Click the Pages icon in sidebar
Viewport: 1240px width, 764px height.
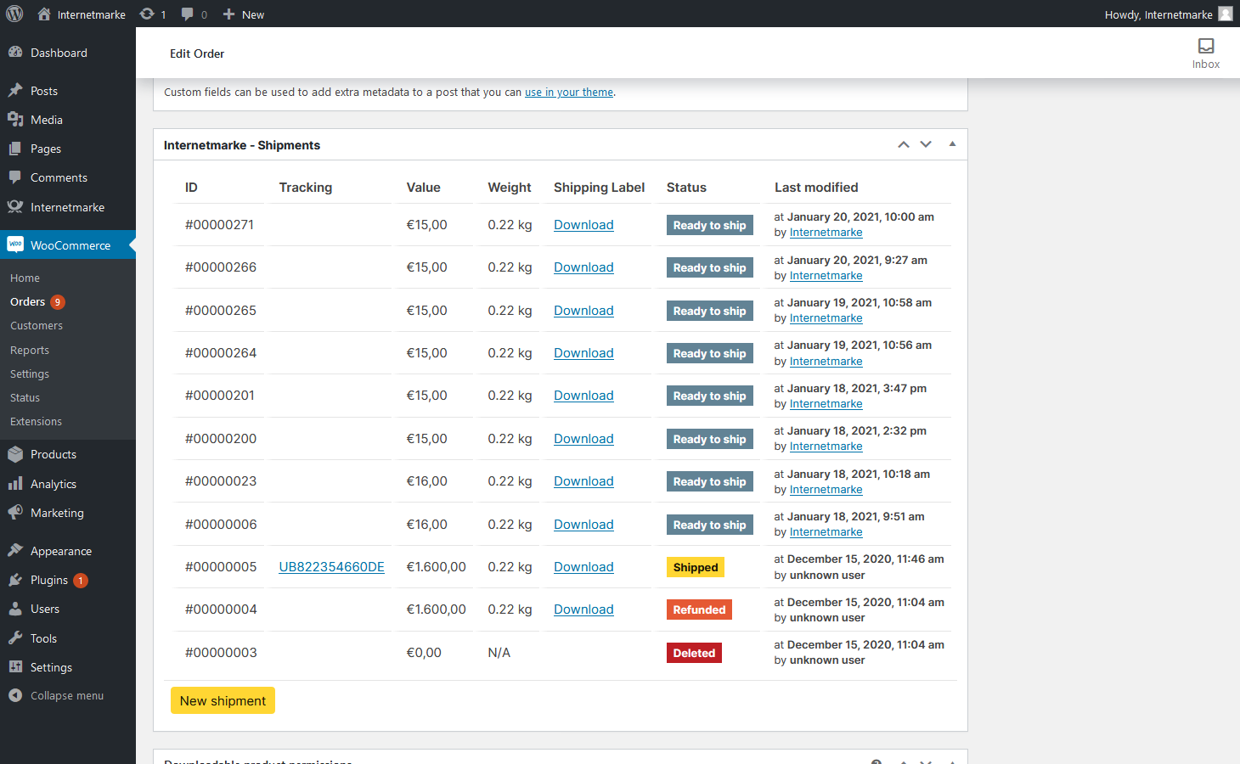coord(15,149)
